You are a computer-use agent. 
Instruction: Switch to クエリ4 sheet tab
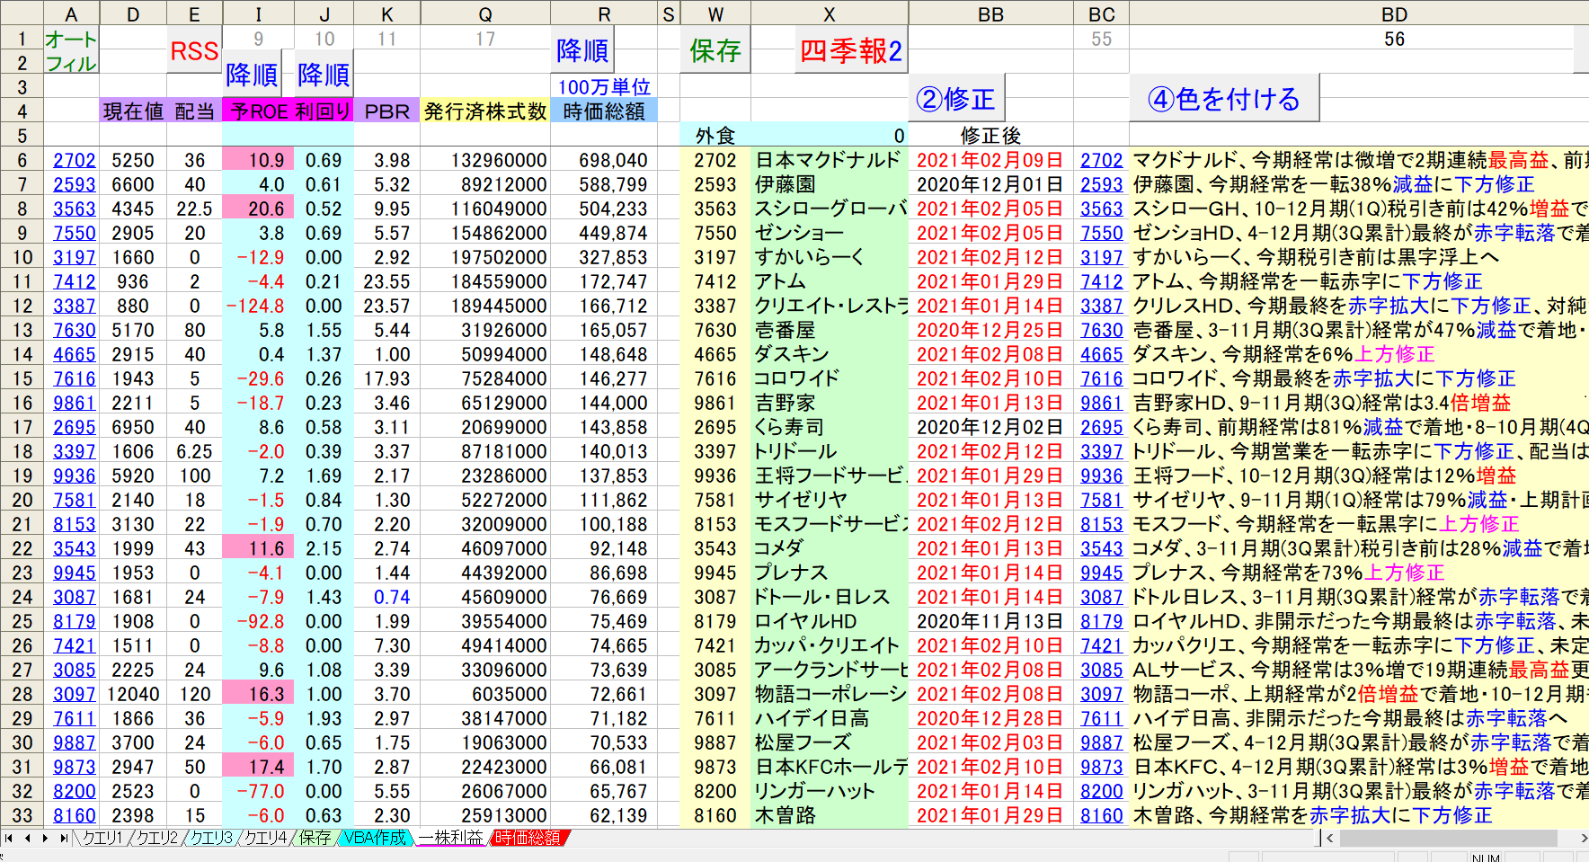(x=267, y=838)
